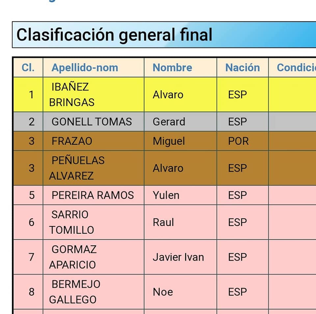Select the 'Apellido-nom' column header

(x=85, y=67)
